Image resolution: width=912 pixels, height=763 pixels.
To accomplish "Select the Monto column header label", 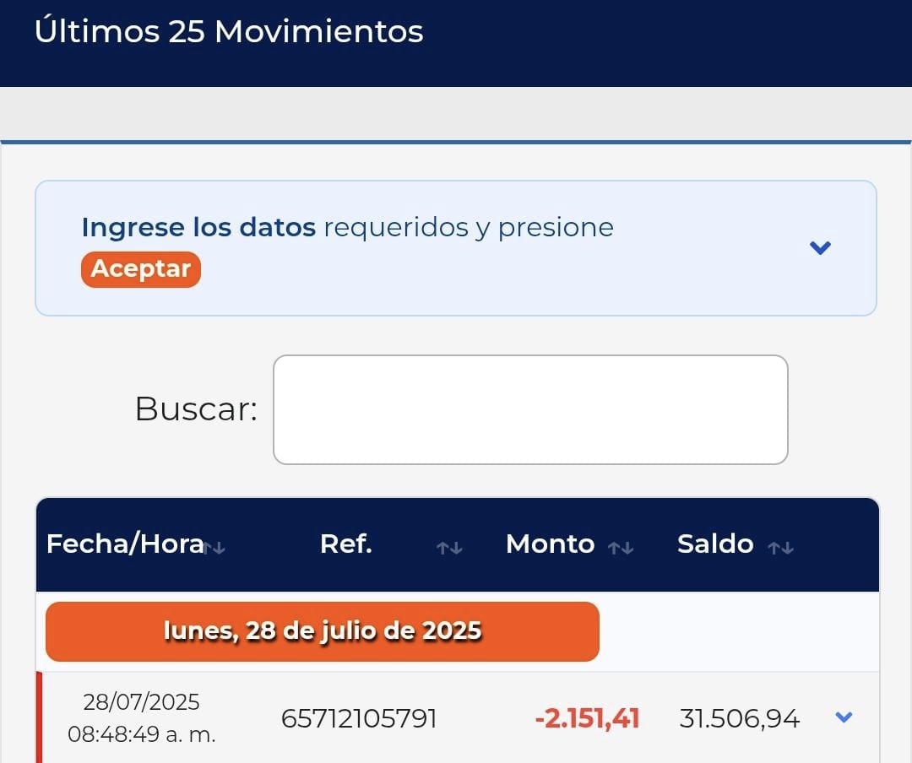I will click(x=550, y=544).
